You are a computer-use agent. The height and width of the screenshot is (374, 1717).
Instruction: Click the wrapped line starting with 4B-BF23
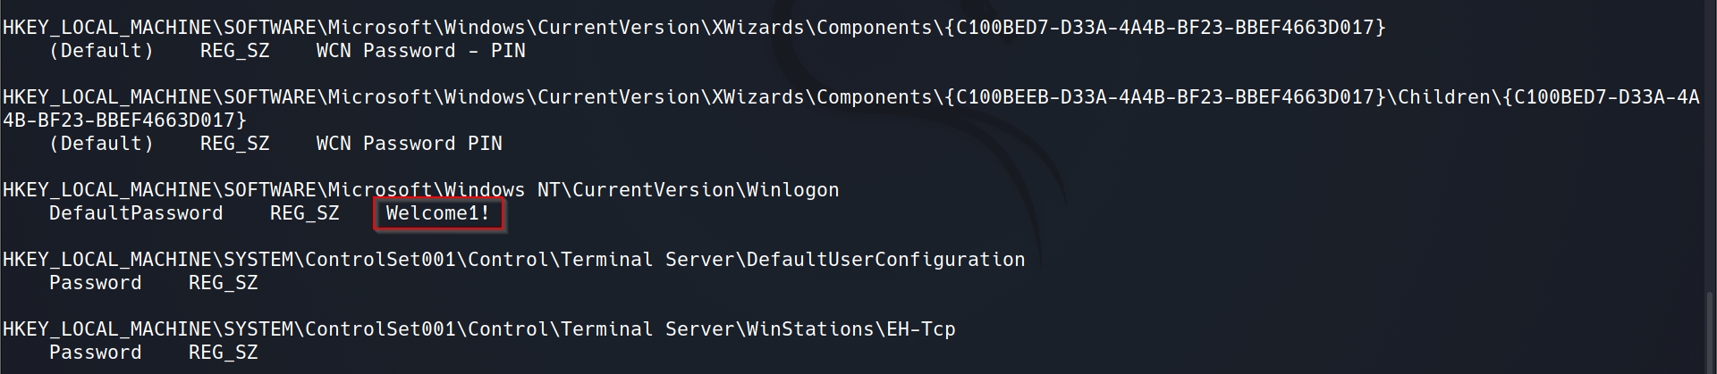click(x=124, y=121)
